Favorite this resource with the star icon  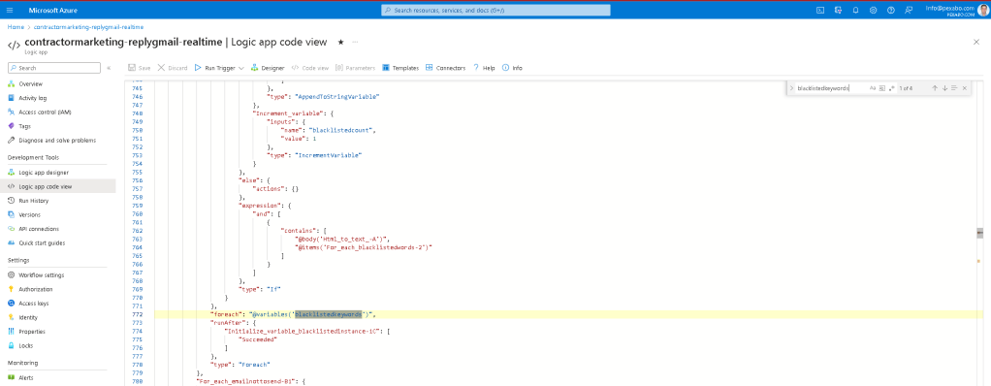click(x=340, y=42)
